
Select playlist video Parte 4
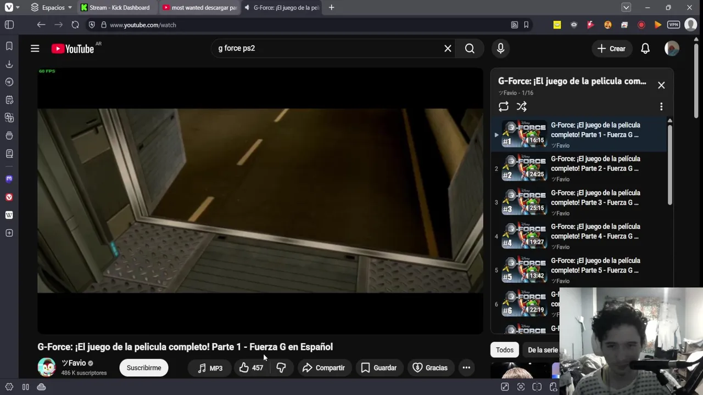click(579, 236)
